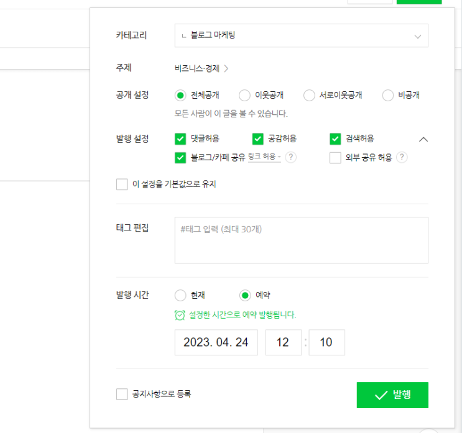Choose the 서로이웃공개 radio button
The image size is (462, 433).
pos(309,96)
